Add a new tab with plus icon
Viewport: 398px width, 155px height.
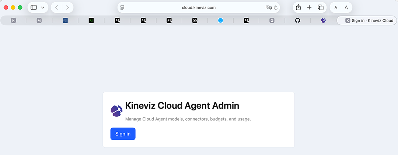tap(309, 7)
